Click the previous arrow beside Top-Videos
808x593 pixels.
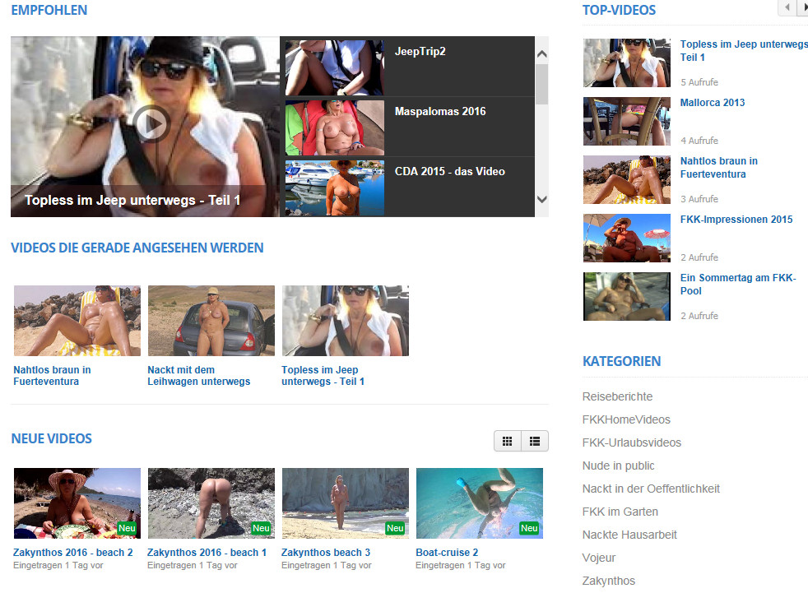787,7
